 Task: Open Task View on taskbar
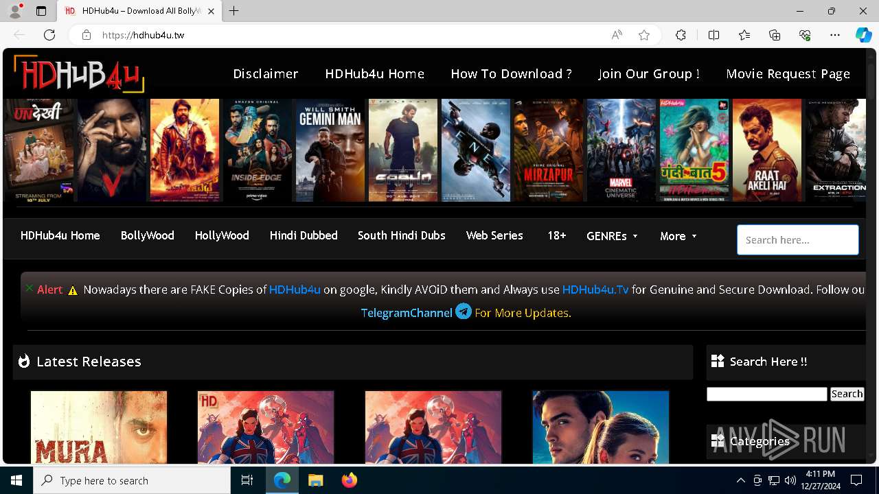pos(248,480)
